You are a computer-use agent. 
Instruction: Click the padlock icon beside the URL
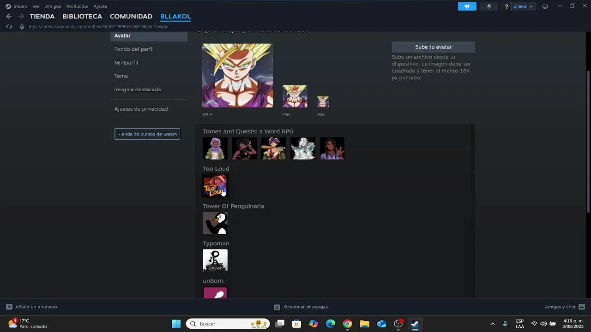[22, 27]
